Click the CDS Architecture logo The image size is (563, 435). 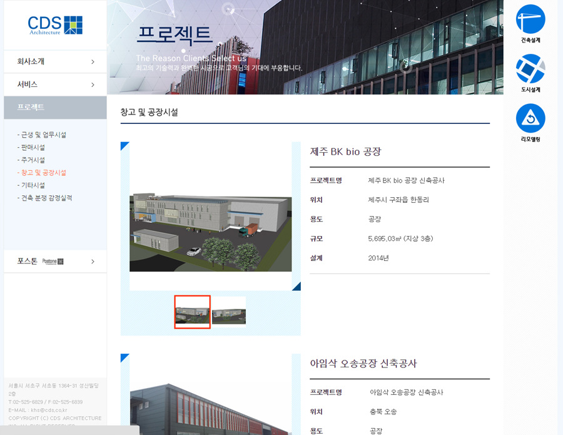tap(55, 25)
